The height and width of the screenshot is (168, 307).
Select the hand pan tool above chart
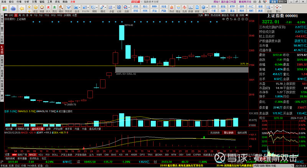(x=227, y=19)
